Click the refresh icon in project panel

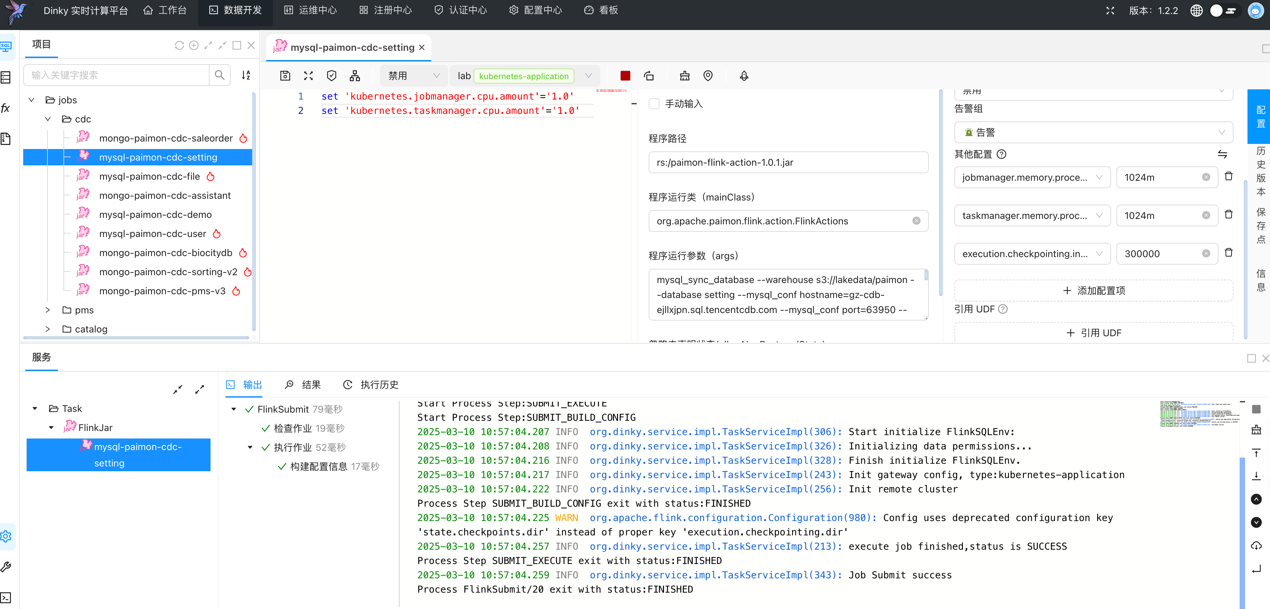pyautogui.click(x=179, y=45)
